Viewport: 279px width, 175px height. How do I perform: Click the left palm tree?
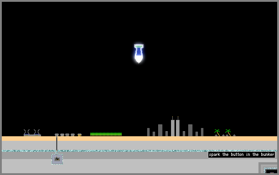click(x=217, y=133)
